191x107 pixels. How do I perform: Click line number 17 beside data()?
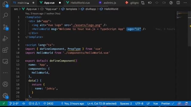(18, 81)
